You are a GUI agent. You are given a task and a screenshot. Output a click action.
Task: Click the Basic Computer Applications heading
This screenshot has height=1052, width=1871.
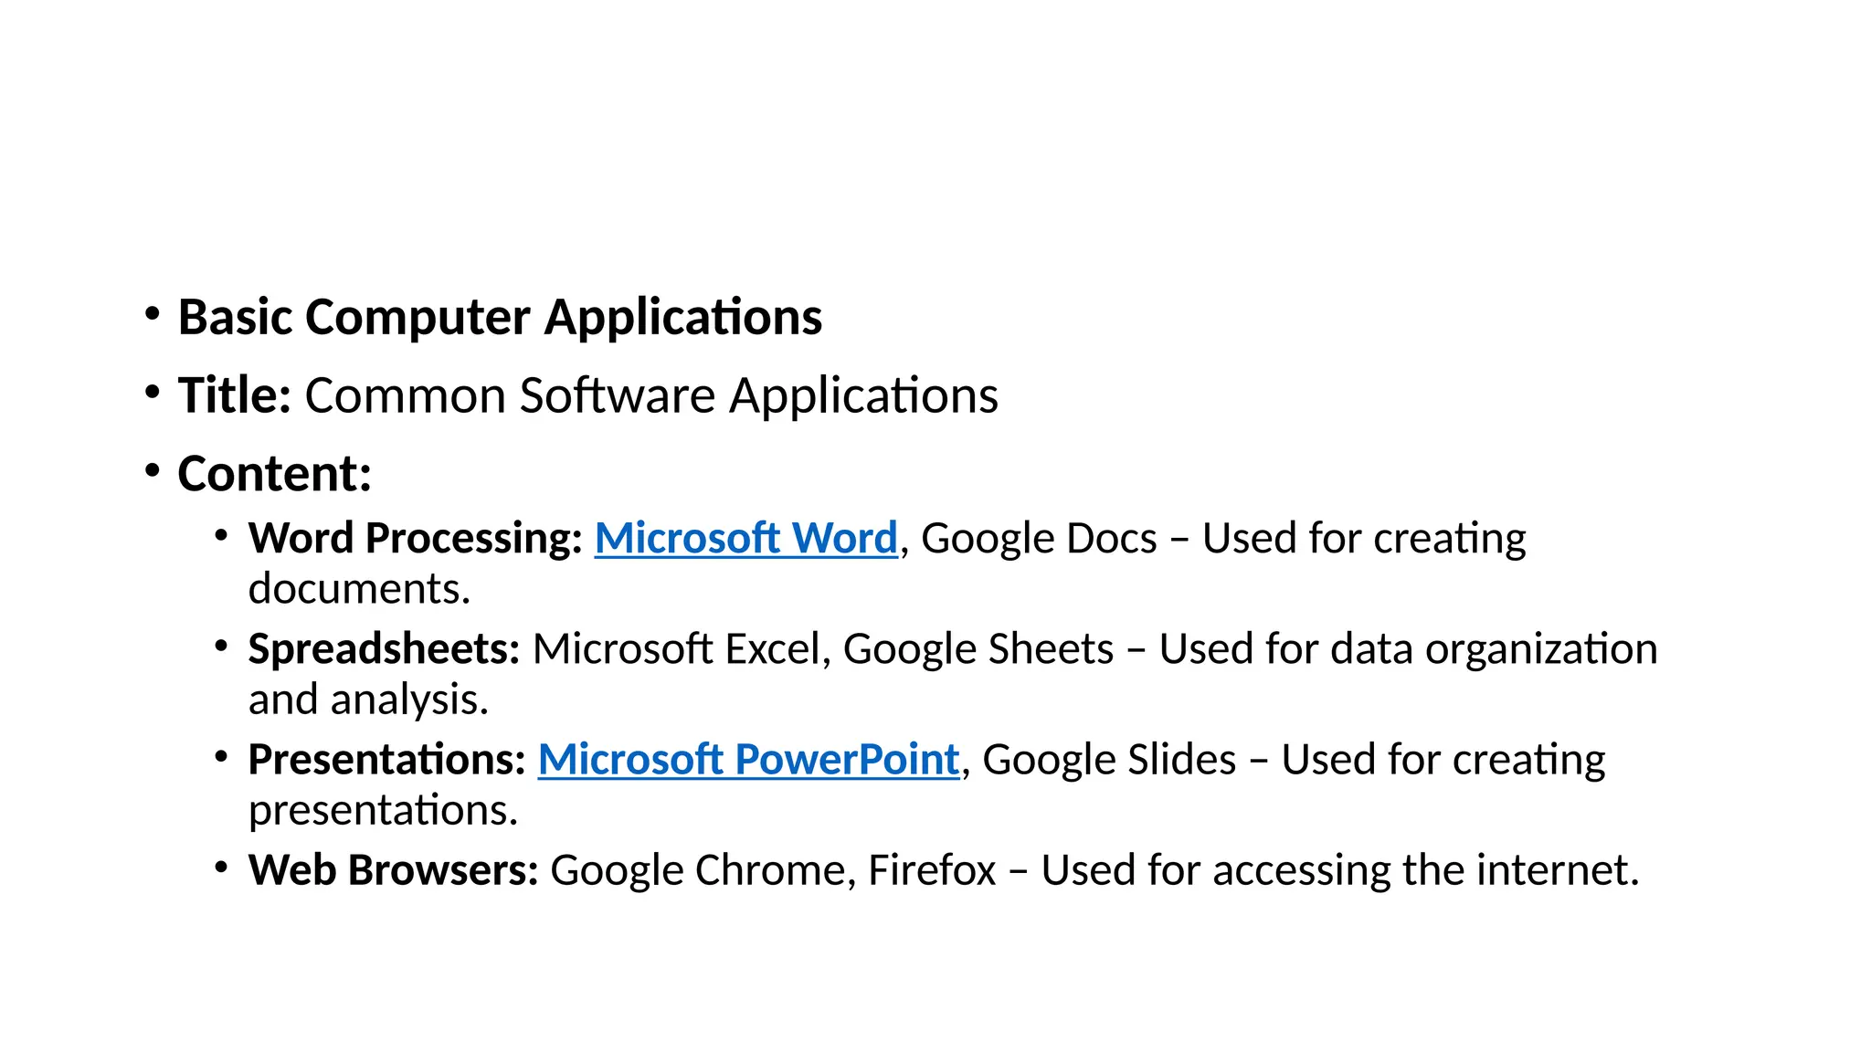click(x=500, y=318)
